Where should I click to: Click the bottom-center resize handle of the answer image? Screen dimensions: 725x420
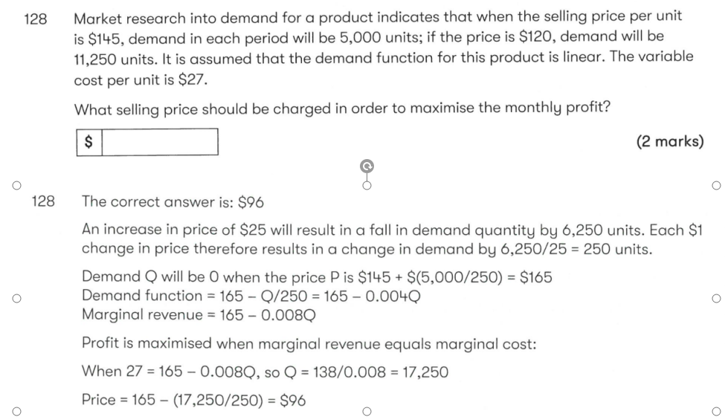coord(366,411)
